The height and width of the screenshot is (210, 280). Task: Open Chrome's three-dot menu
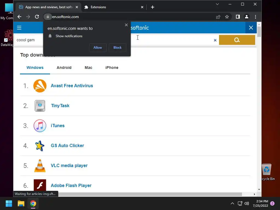tap(256, 17)
